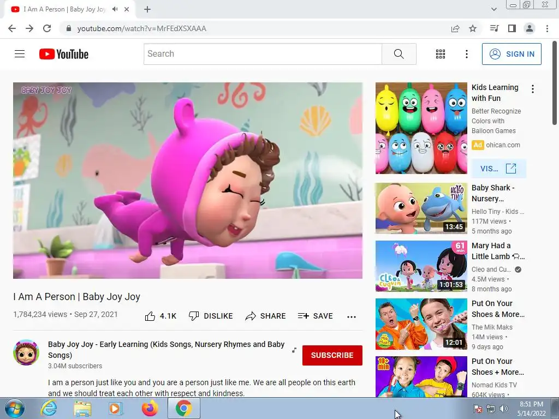
Task: Open ohican.com ad link
Action: [x=503, y=145]
